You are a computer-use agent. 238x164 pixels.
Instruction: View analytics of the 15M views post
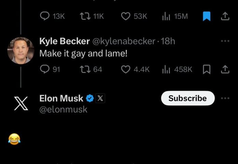point(167,16)
